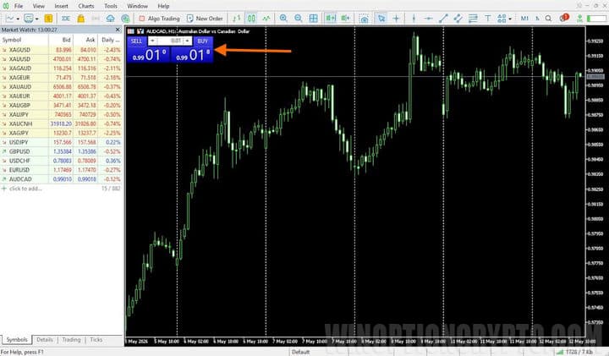Select the Fibonacci retracement tool

[x=473, y=19]
